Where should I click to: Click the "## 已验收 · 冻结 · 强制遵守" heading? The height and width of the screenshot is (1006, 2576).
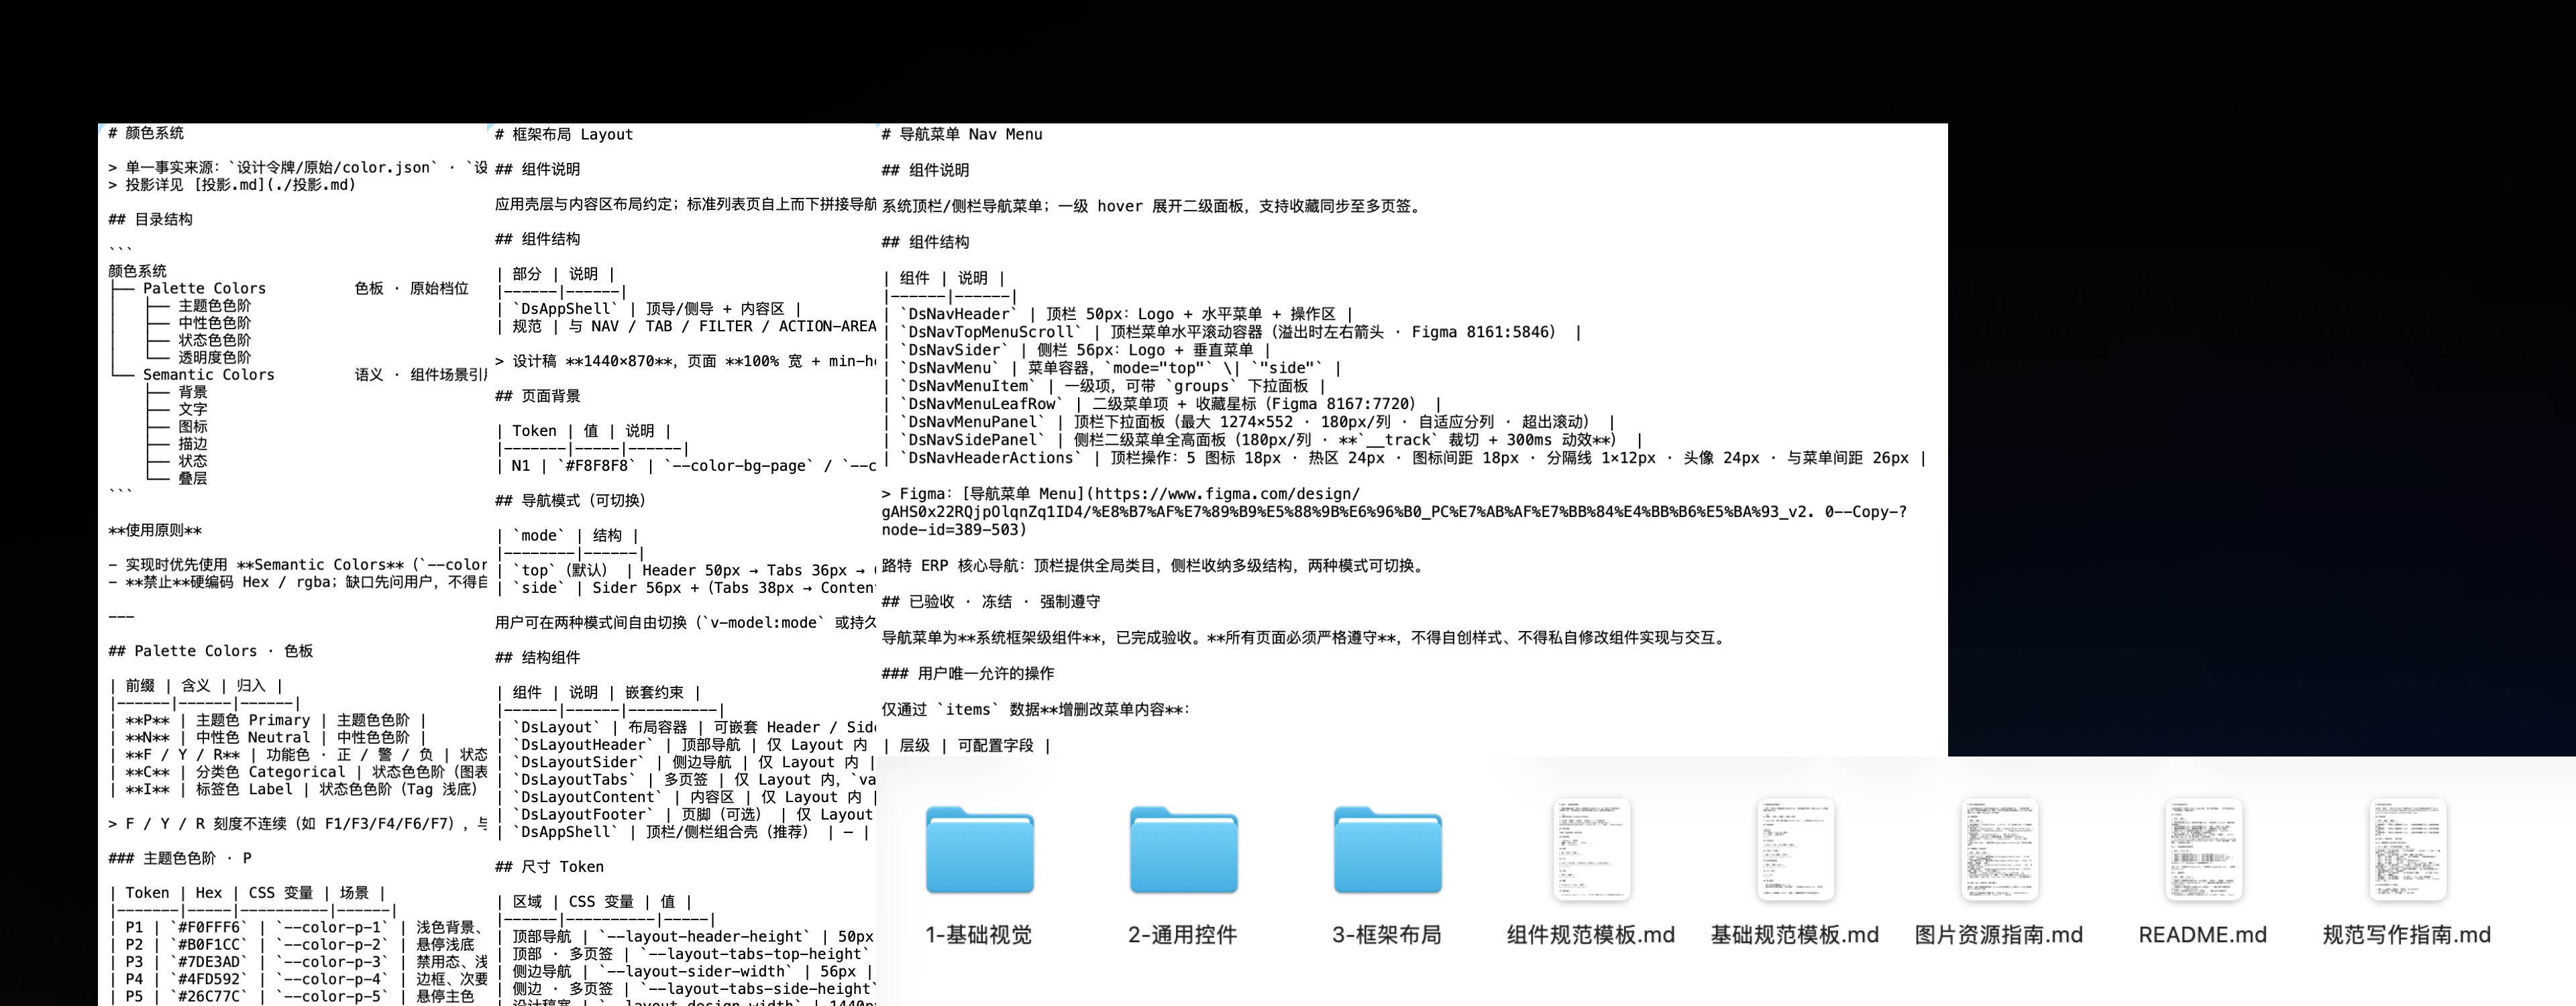pos(991,602)
